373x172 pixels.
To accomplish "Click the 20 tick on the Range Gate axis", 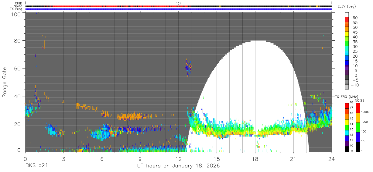I will (18, 124).
